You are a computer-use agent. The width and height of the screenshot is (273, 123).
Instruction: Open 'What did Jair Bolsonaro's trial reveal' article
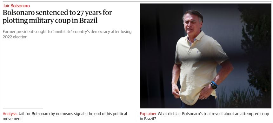(204, 116)
